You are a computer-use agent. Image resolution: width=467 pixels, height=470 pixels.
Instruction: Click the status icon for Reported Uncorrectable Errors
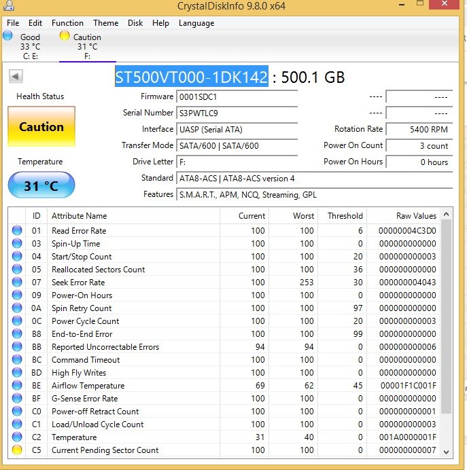pyautogui.click(x=17, y=346)
